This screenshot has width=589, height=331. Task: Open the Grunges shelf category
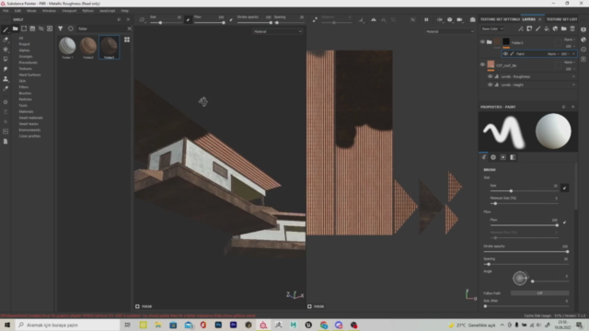pyautogui.click(x=26, y=56)
